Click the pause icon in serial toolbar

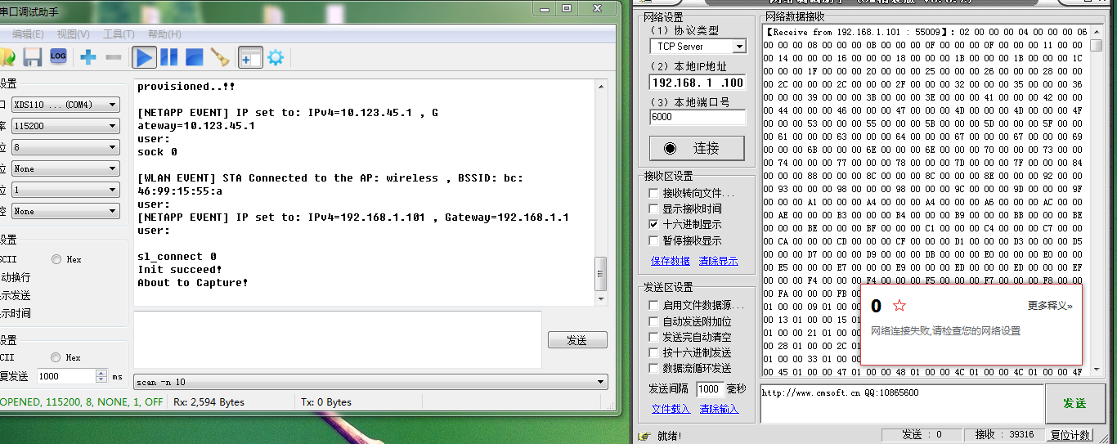pyautogui.click(x=169, y=57)
